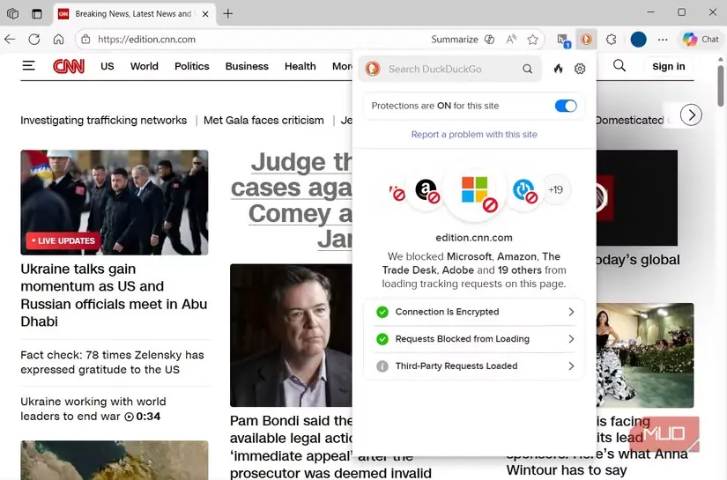The height and width of the screenshot is (480, 727).
Task: Open the DuckDuckGo extension toolbar icon
Action: pos(586,40)
